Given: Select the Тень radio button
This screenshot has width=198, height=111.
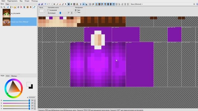Looking at the screenshot, I should click(76, 12).
